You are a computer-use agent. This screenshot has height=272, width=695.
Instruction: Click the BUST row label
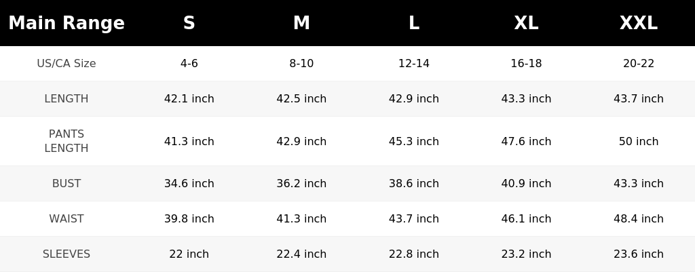click(x=67, y=183)
